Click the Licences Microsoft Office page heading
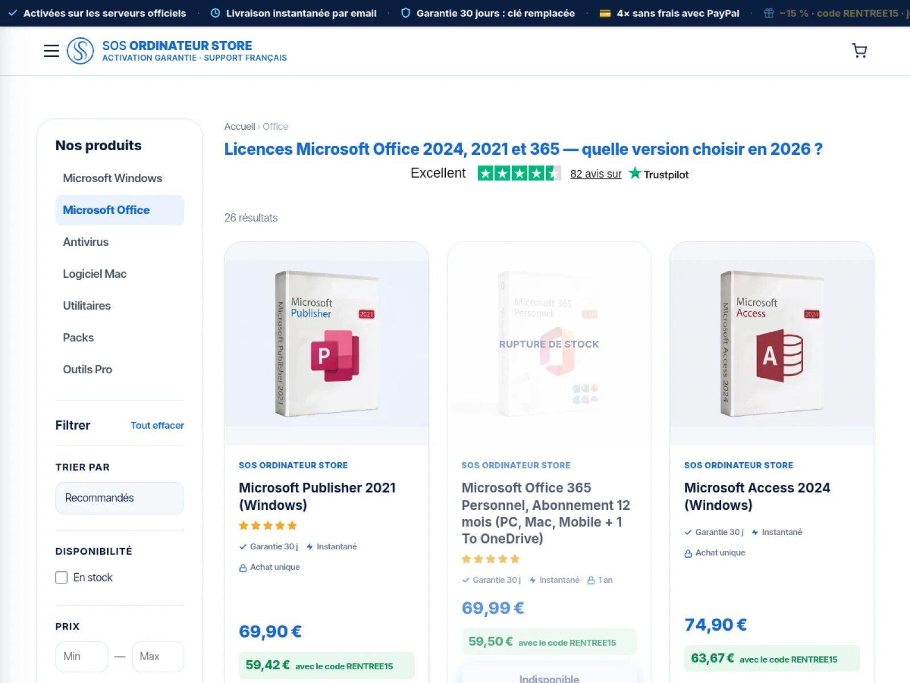The width and height of the screenshot is (910, 683). click(523, 149)
